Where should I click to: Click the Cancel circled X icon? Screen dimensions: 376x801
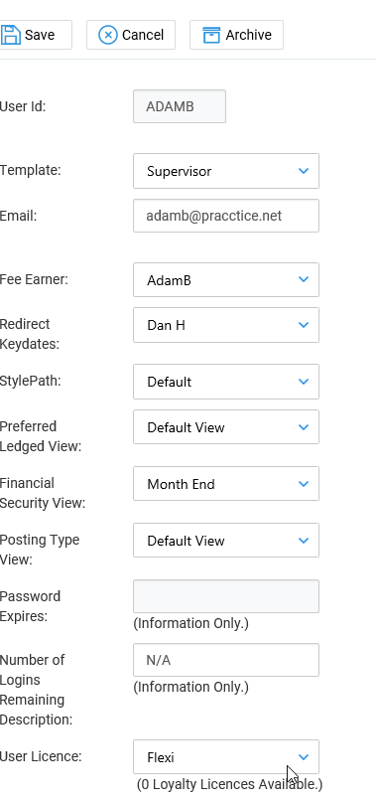click(108, 35)
